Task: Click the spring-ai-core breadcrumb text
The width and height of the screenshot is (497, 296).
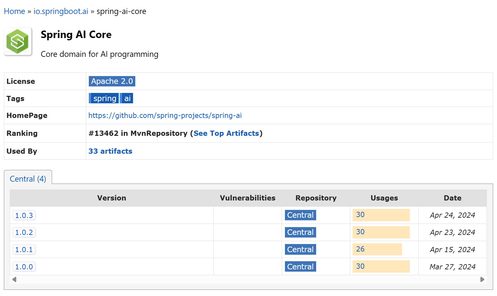Action: (x=121, y=11)
